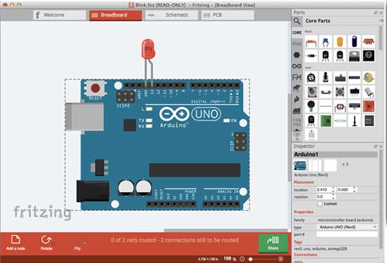Screen dimensions: 387x263
Task: Click the zoom in plus icon
Action: 281,258
